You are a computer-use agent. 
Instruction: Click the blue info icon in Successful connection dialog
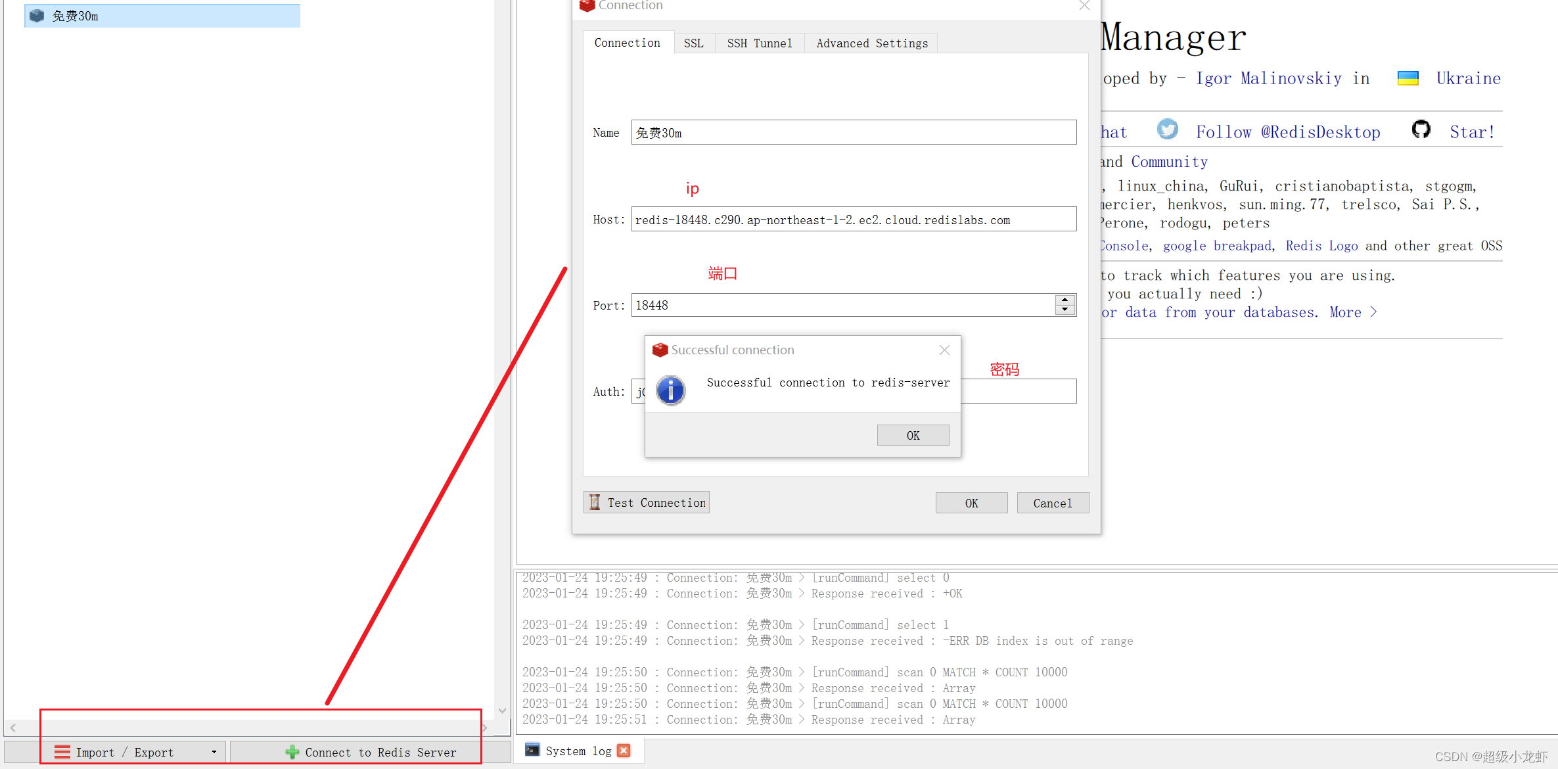click(670, 390)
